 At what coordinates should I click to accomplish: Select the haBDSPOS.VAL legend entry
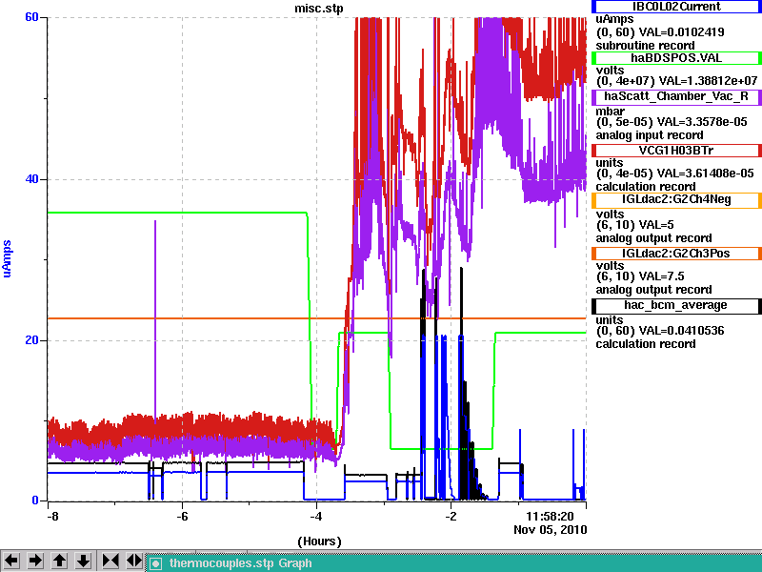pos(676,58)
